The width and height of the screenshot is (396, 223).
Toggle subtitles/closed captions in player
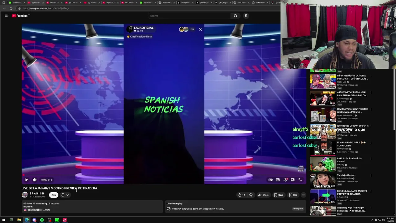(x=278, y=180)
